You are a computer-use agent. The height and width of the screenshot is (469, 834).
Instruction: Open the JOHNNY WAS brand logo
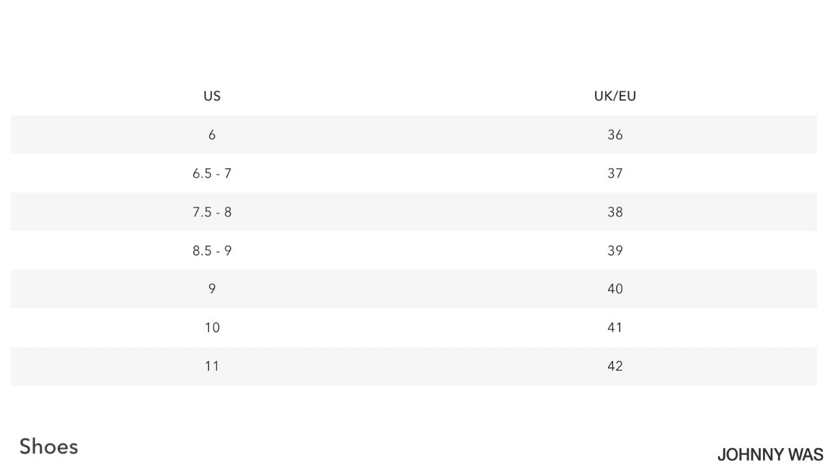click(769, 454)
